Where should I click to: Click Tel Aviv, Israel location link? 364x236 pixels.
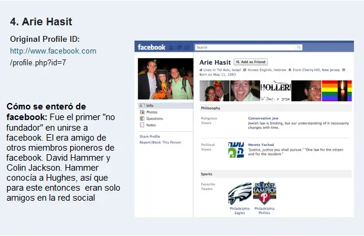(229, 70)
